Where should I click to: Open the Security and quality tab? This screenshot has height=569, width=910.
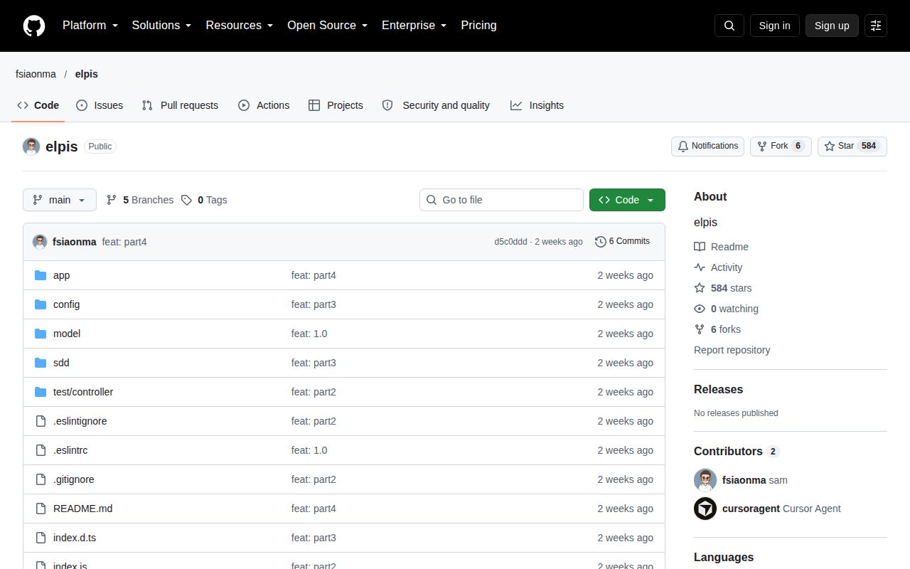436,105
